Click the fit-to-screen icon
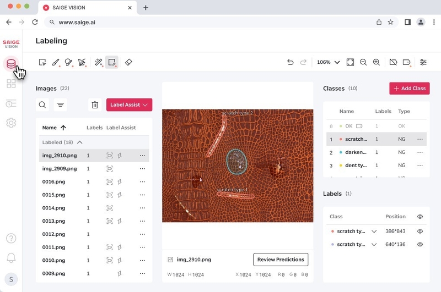Viewport: 441px width, 292px height. click(350, 62)
